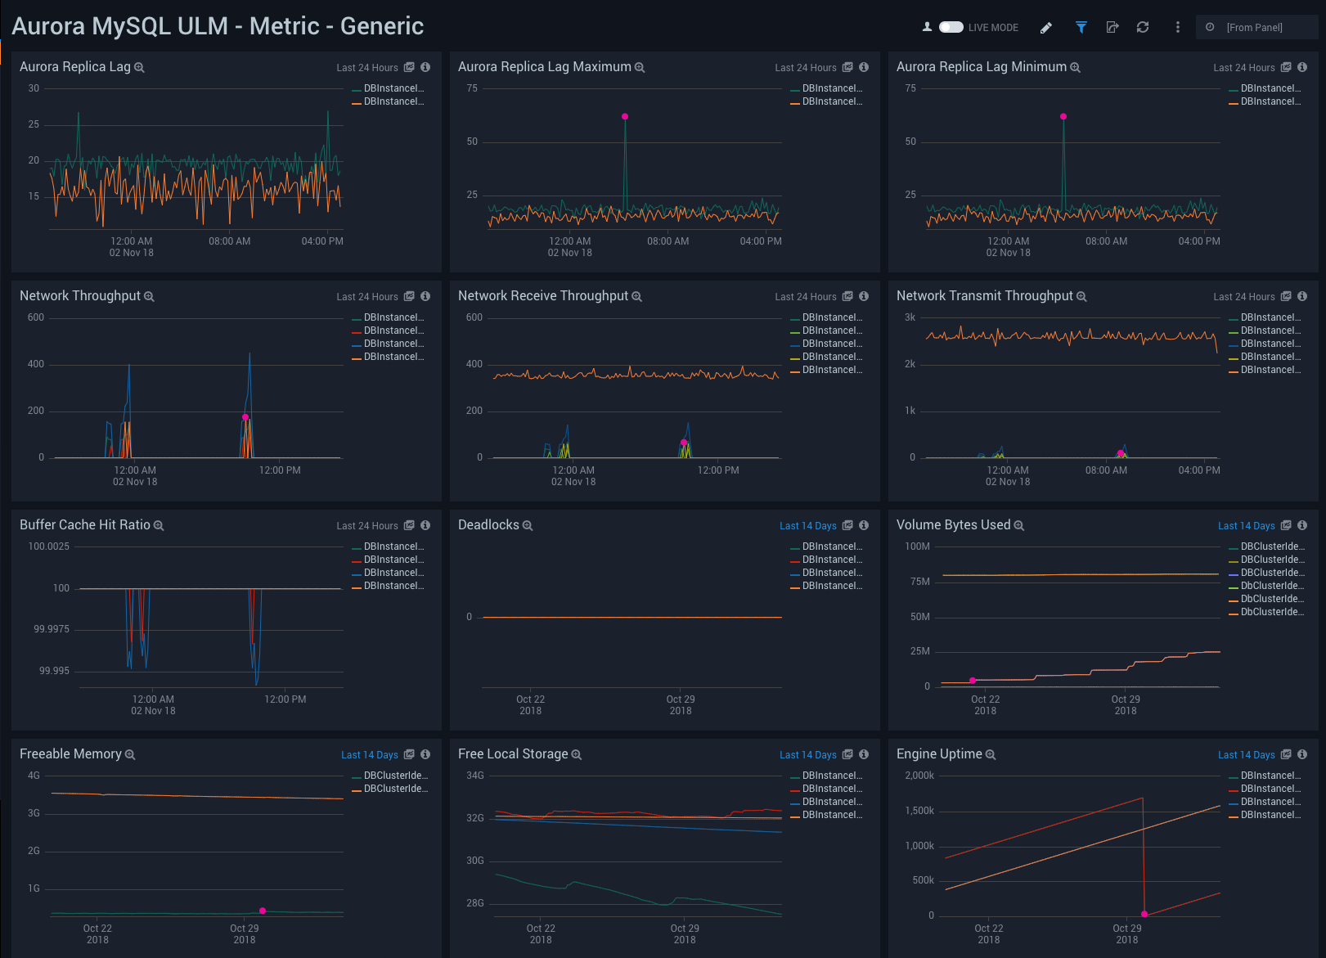Click the open-in-explorer icon on Volume Bytes Used
1326x958 pixels.
tap(1286, 525)
